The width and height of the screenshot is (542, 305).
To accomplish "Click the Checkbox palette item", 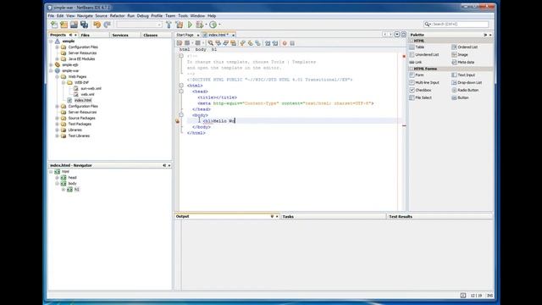I will point(420,91).
